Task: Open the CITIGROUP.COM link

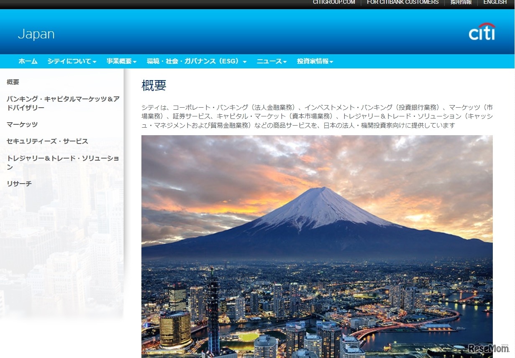Action: (x=334, y=2)
